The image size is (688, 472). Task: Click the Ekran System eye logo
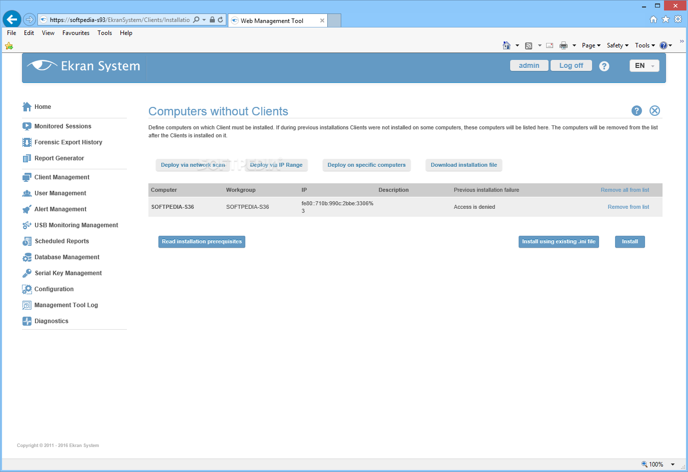42,65
